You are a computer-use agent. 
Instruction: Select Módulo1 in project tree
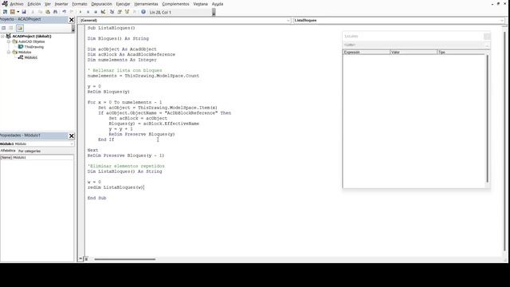tap(31, 57)
